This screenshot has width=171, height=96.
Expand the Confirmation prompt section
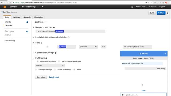33,53
